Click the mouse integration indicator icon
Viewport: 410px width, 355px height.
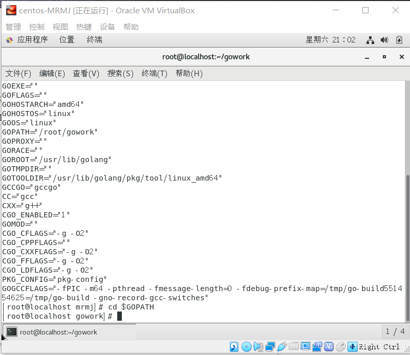pyautogui.click(x=341, y=346)
